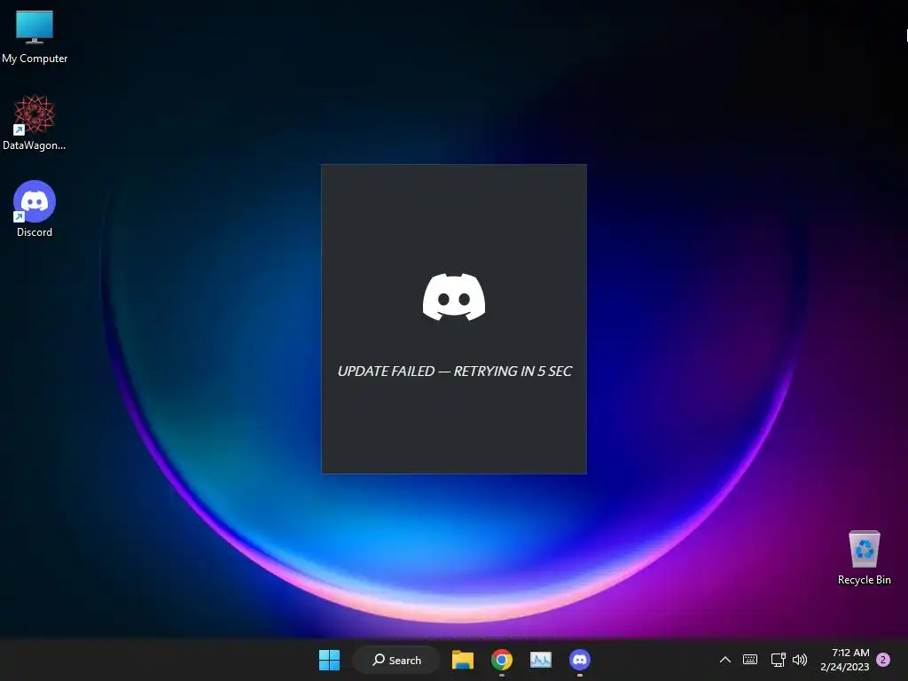Screen dimensions: 908x681
Task: Open the notification badge showing 2
Action: [883, 660]
